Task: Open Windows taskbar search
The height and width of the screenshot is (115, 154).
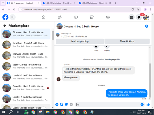Action: [11, 112]
